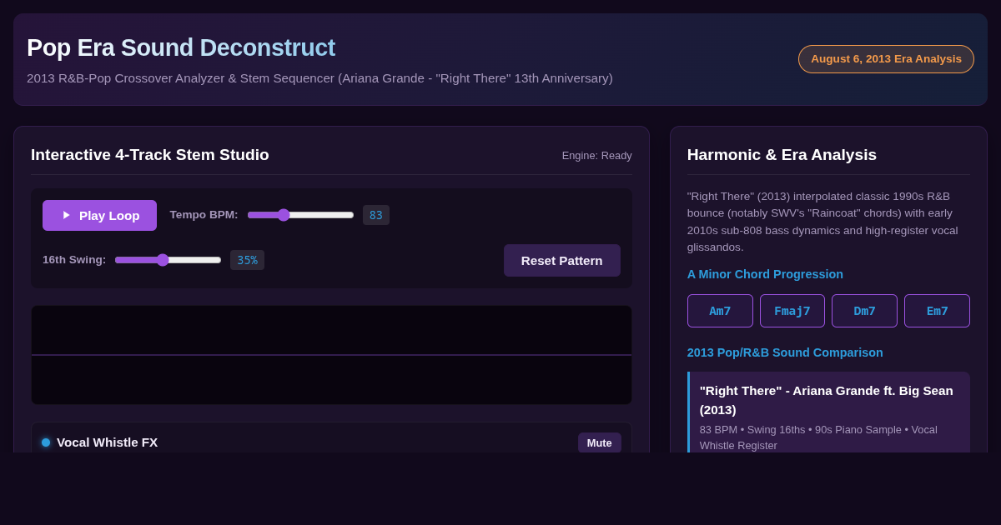Click the A Minor Chord Progression heading
Viewport: 1001px width, 525px height.
pos(765,274)
